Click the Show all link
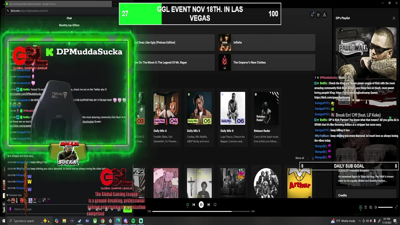Viewport: 400px width, 225px height. (300, 158)
